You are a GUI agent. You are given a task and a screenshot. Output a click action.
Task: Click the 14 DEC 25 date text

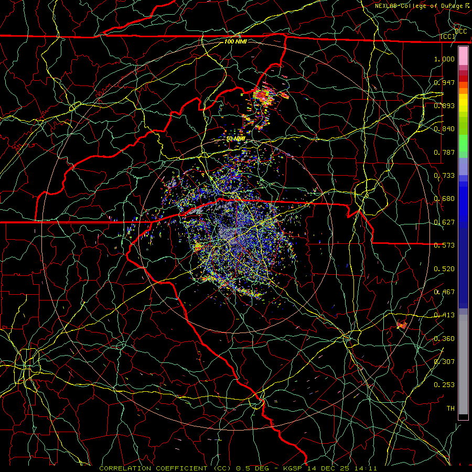click(327, 468)
